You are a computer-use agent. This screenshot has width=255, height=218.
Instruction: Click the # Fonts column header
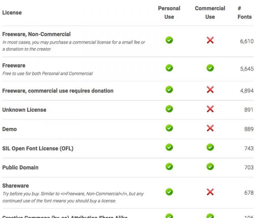tap(244, 13)
